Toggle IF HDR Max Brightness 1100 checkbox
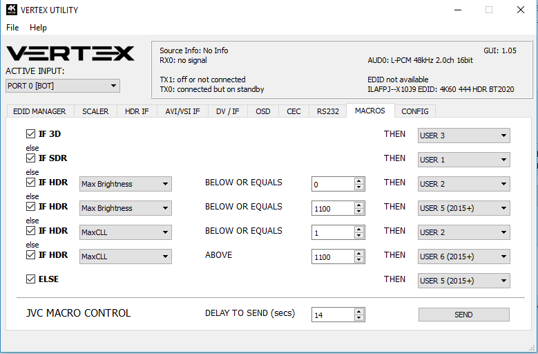 click(x=30, y=206)
